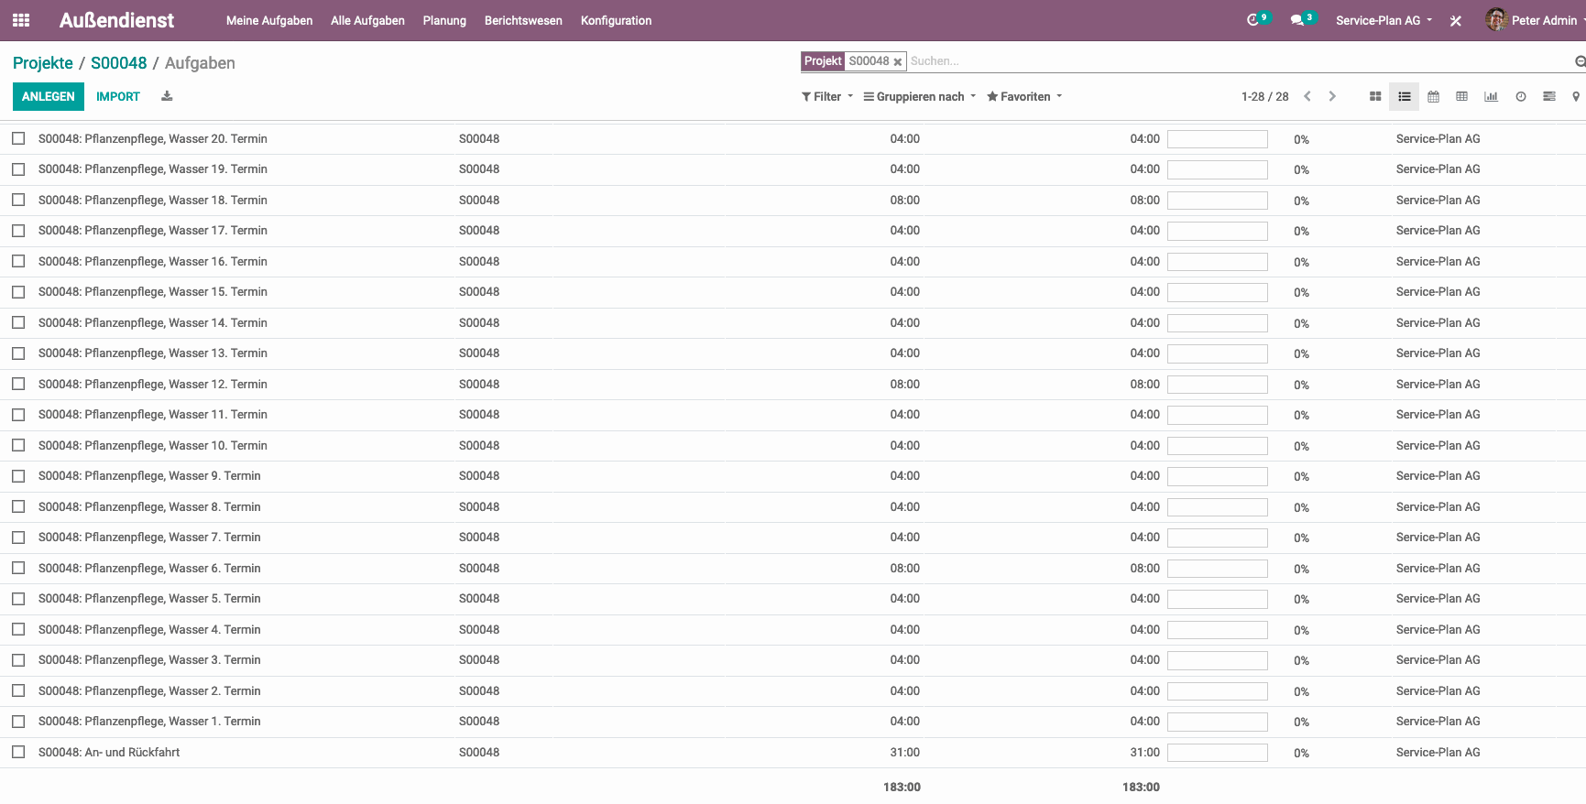Screen dimensions: 1586x804
Task: Switch to the pivot table view
Action: tap(1461, 96)
